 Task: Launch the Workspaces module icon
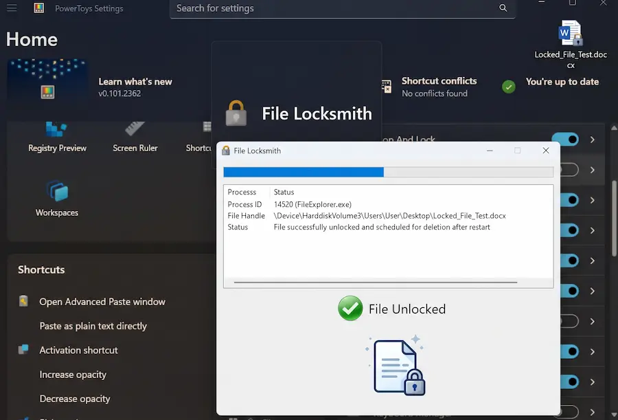pos(57,190)
